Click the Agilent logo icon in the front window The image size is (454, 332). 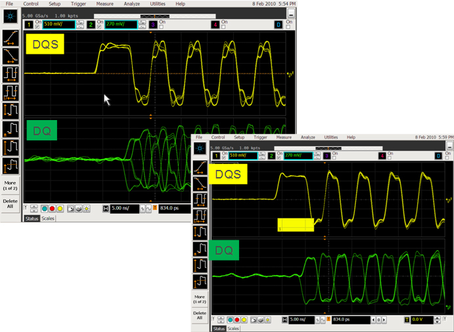[200, 149]
